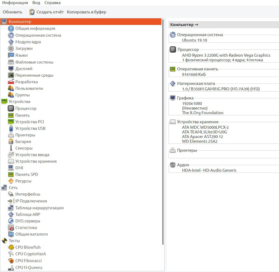Click the Языки flag icon
Viewport: 279px width, 272px height.
coord(11,55)
